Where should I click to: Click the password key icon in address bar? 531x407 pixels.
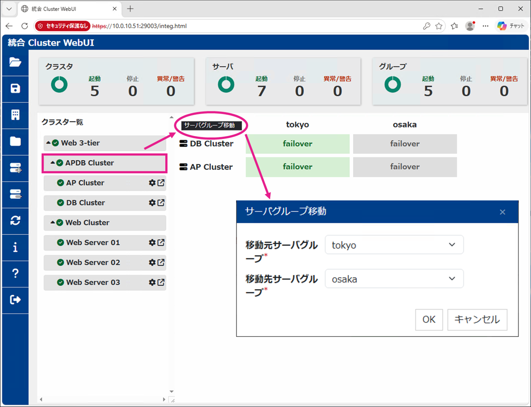pyautogui.click(x=426, y=26)
